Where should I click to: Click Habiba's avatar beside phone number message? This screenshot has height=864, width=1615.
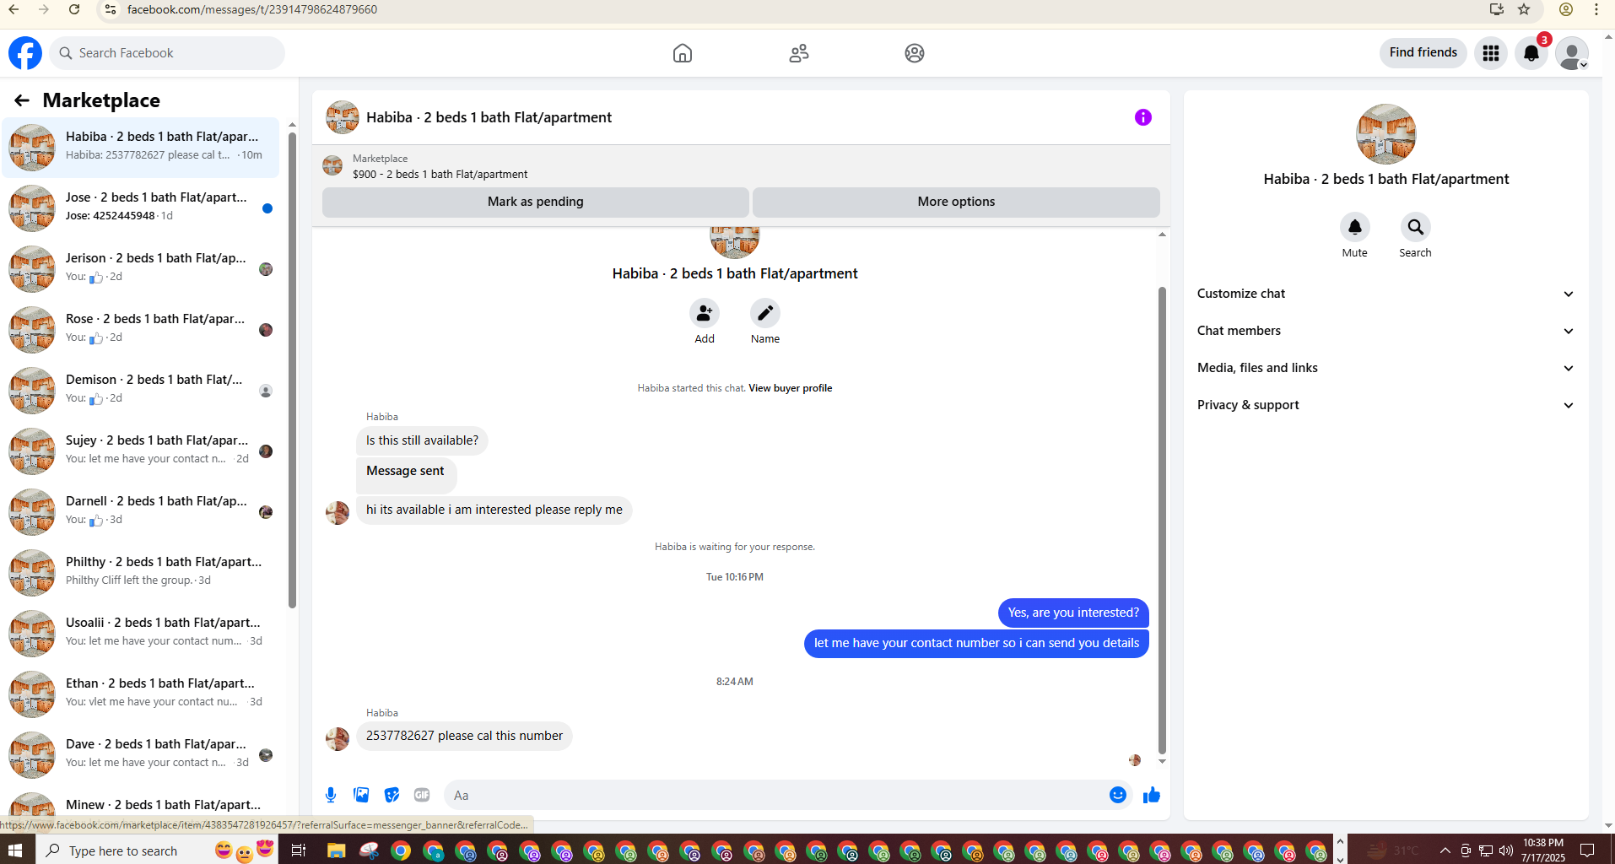click(x=338, y=739)
